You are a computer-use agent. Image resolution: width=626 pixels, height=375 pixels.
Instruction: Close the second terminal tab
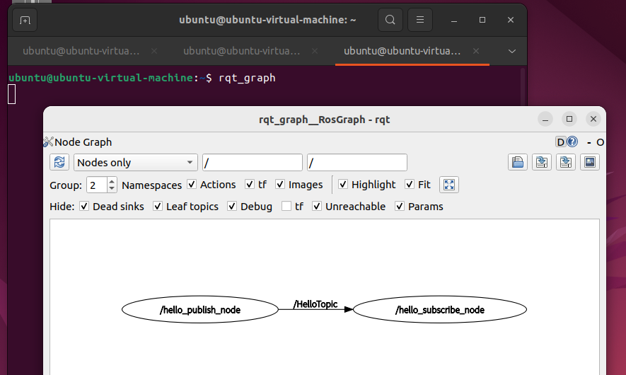[315, 51]
